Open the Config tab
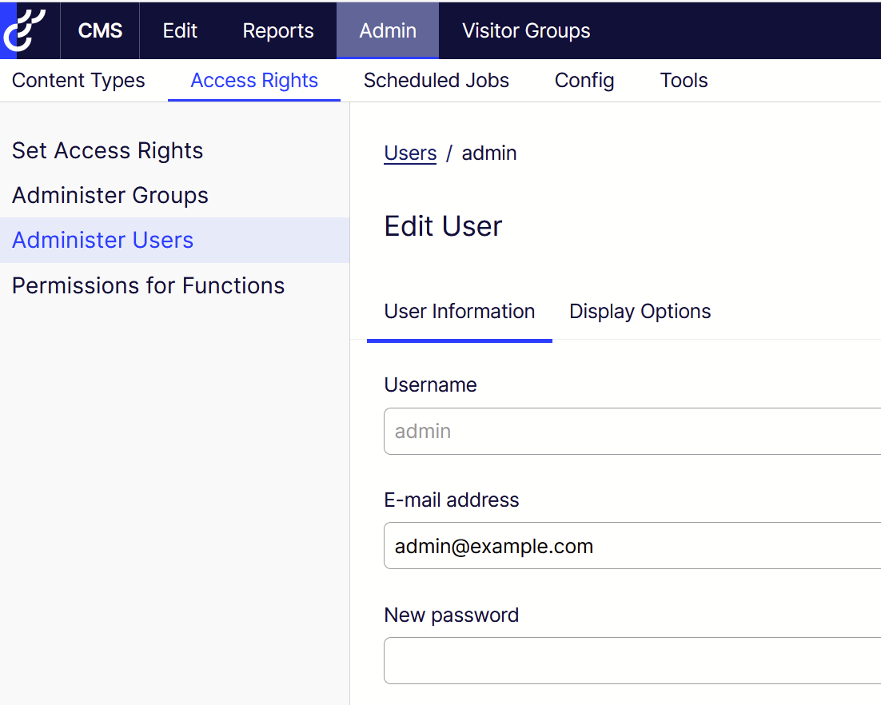881x705 pixels. point(584,81)
